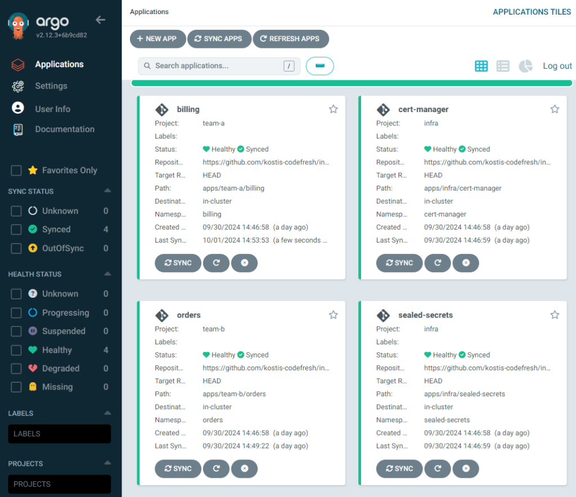Open the orders app title
Image resolution: width=576 pixels, height=497 pixels.
tap(189, 315)
